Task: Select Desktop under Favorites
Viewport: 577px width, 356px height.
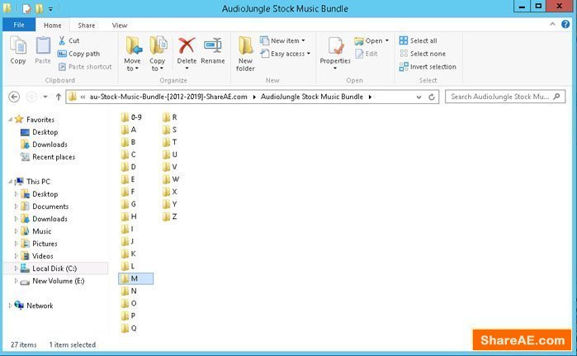Action: 45,132
